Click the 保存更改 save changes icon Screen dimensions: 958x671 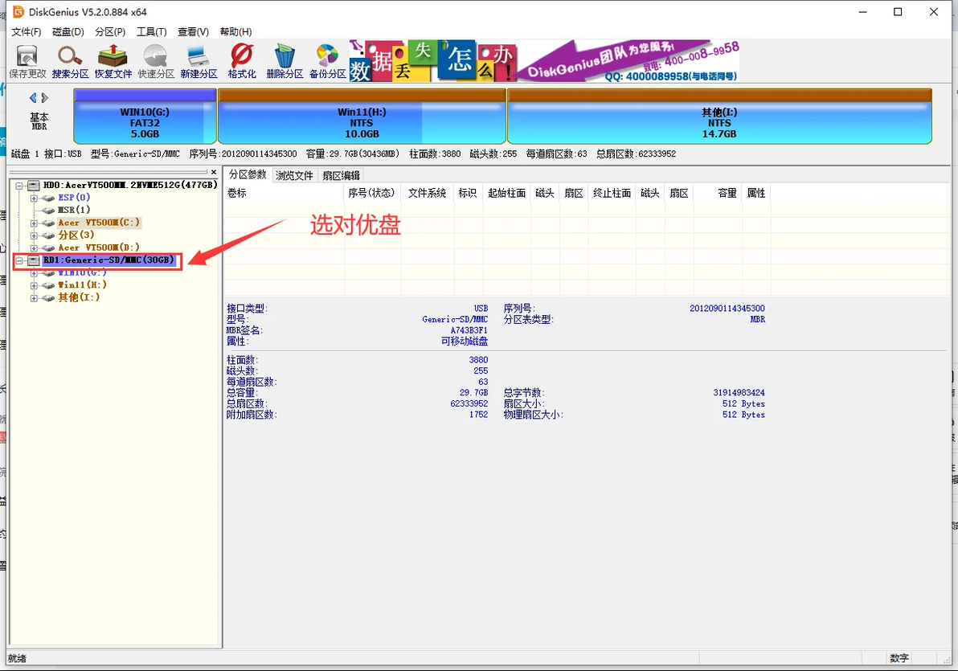click(27, 59)
